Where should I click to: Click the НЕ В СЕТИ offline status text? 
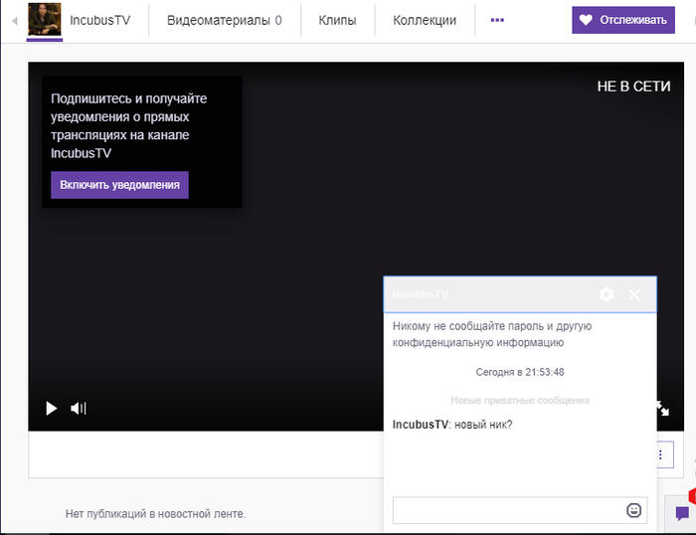coord(634,87)
